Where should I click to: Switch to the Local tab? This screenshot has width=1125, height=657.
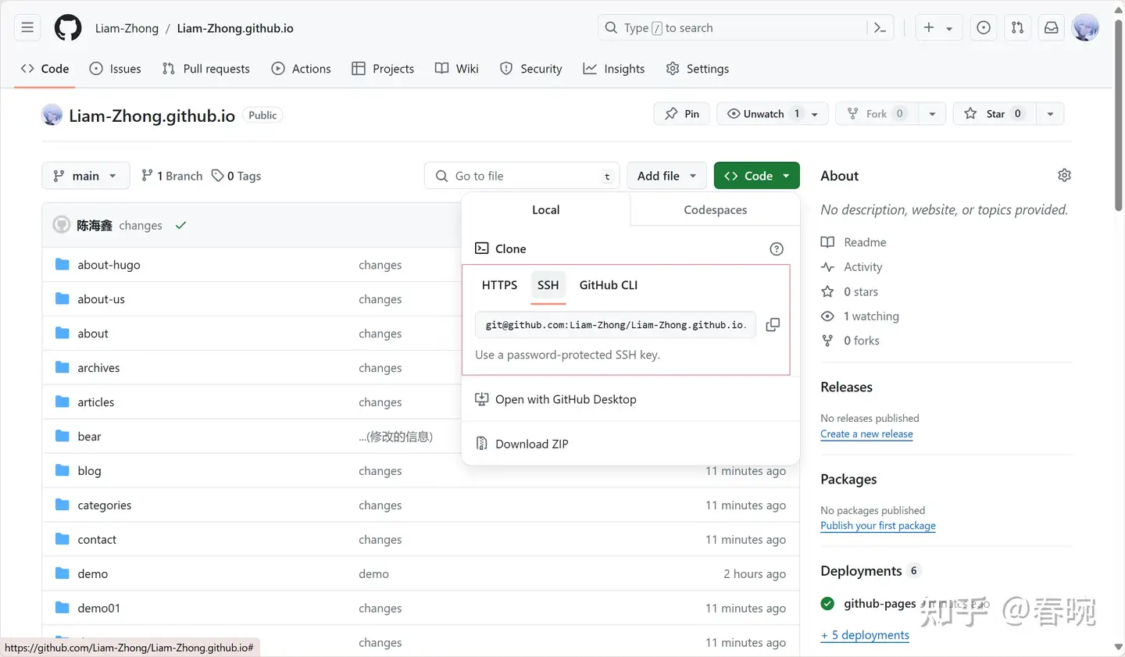pos(546,209)
